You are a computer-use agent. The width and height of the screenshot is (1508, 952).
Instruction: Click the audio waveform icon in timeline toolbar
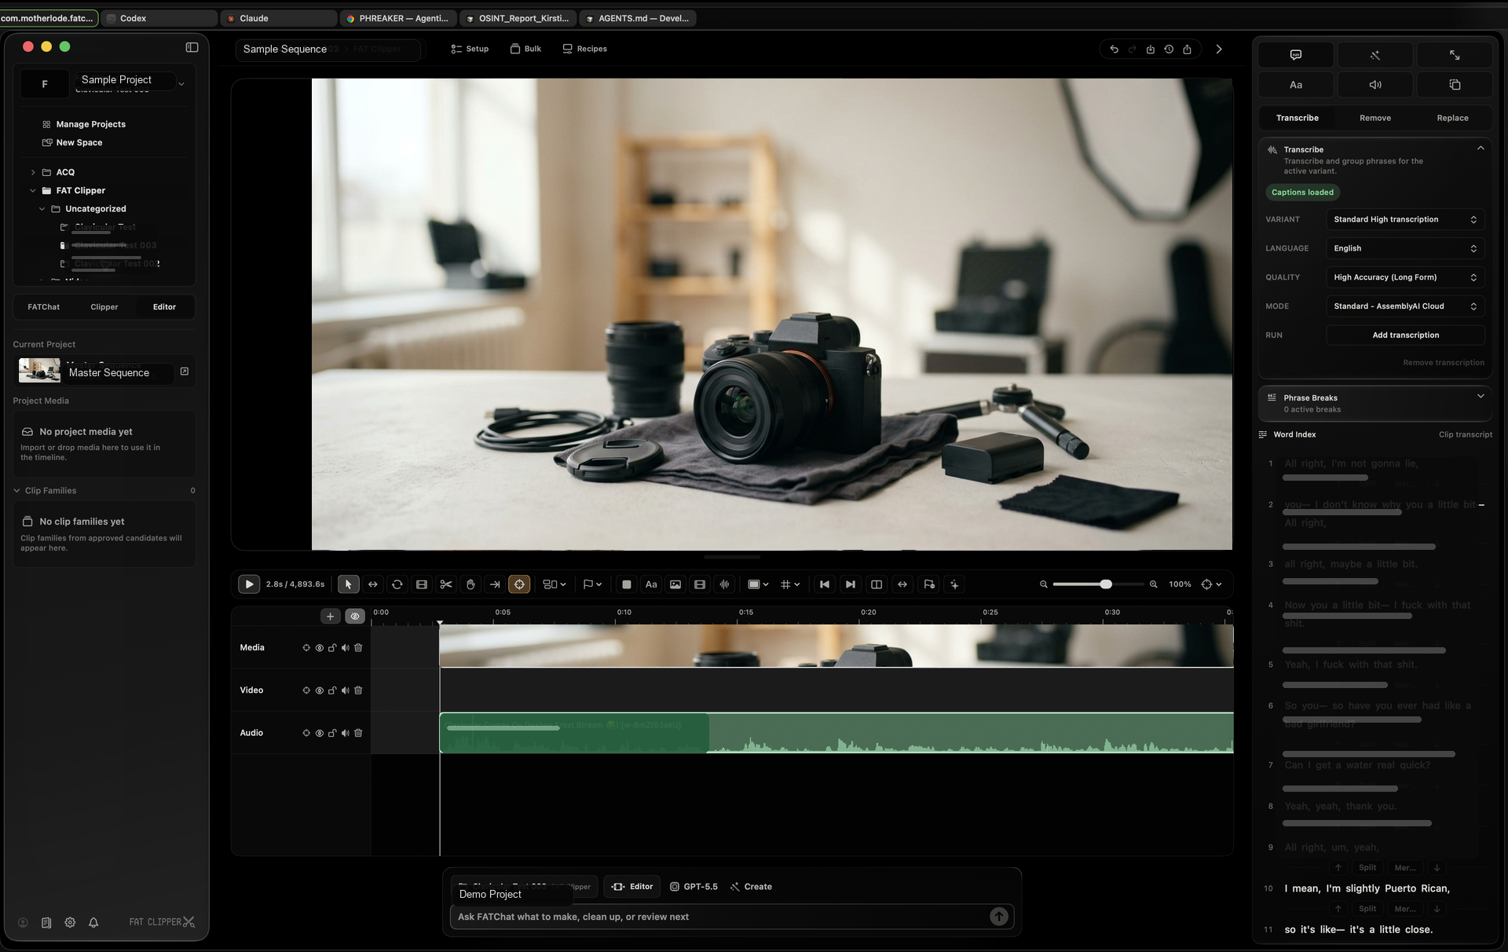[724, 584]
